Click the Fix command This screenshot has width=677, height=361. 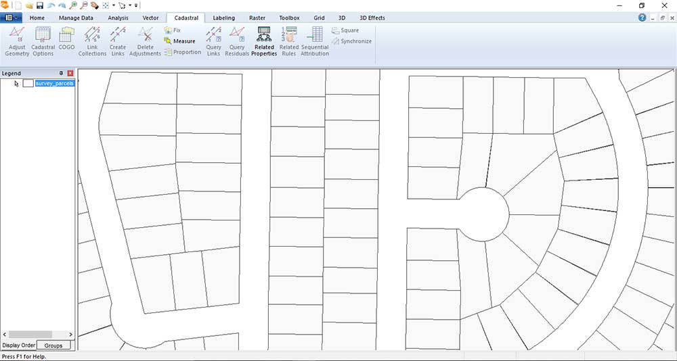[x=173, y=30]
